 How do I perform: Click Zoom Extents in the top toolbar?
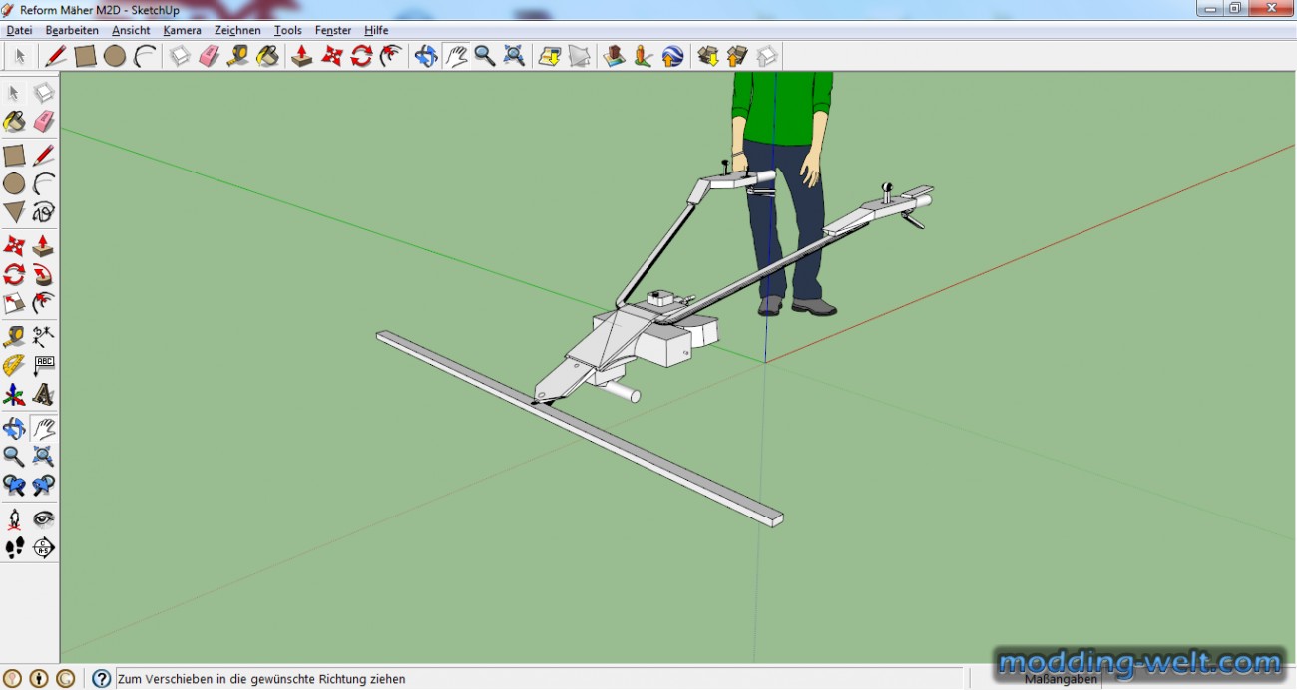tap(514, 56)
